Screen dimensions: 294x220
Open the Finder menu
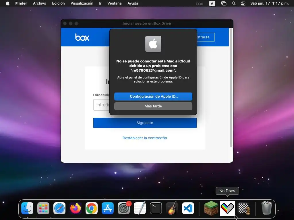click(21, 3)
